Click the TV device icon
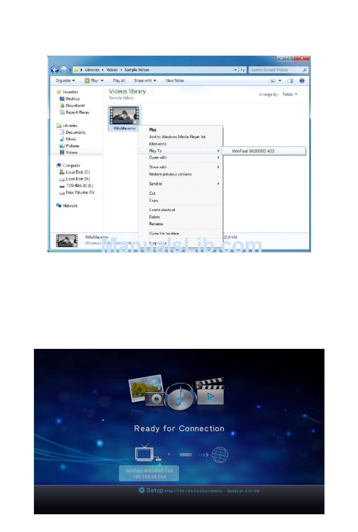The width and height of the screenshot is (358, 532). coord(145,453)
